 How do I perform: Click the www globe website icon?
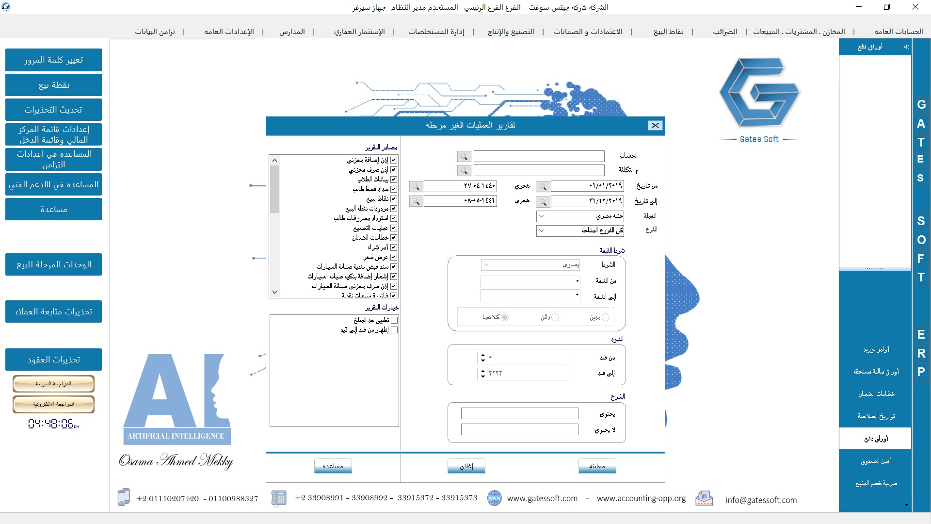[x=494, y=498]
